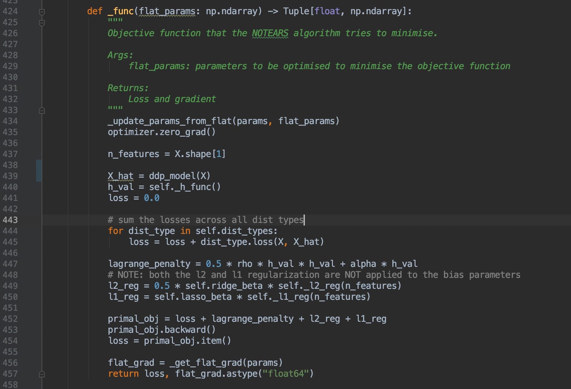Click the underlined X_hat variable warning
This screenshot has width=571, height=389.
pos(120,176)
